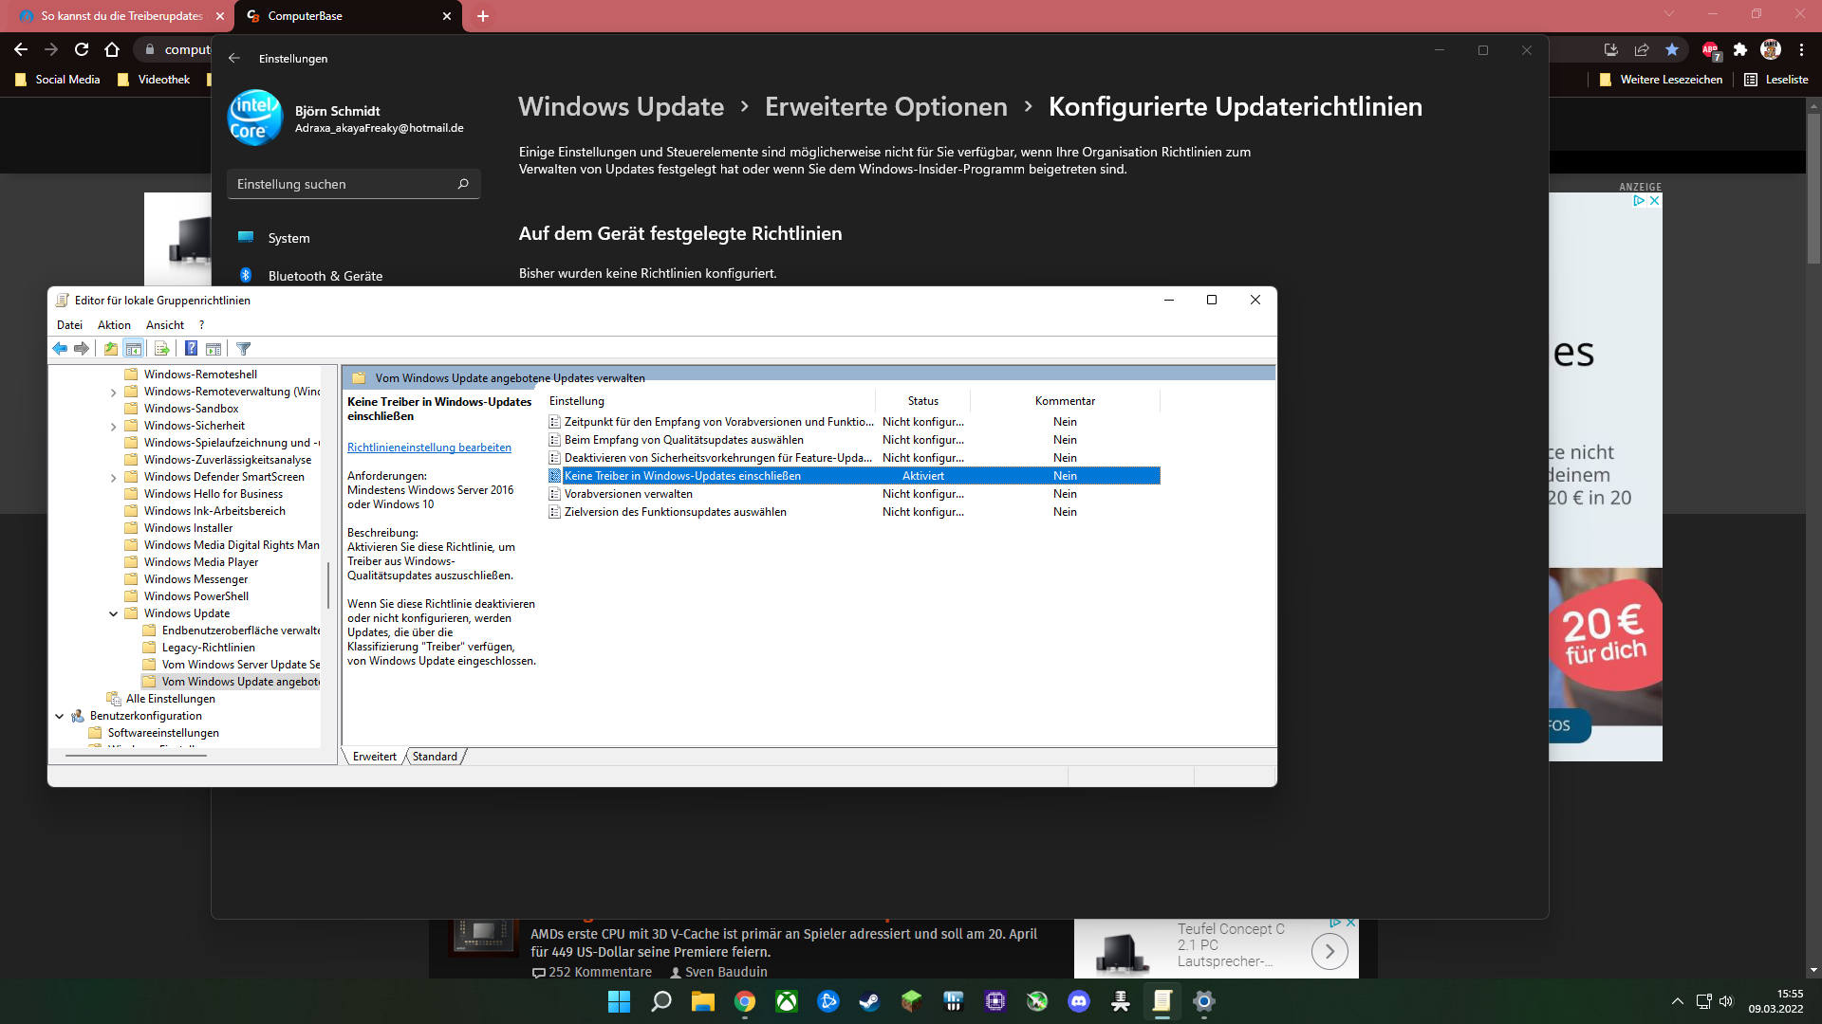This screenshot has height=1024, width=1822.
Task: Go to Chrome home page
Action: pos(112,49)
